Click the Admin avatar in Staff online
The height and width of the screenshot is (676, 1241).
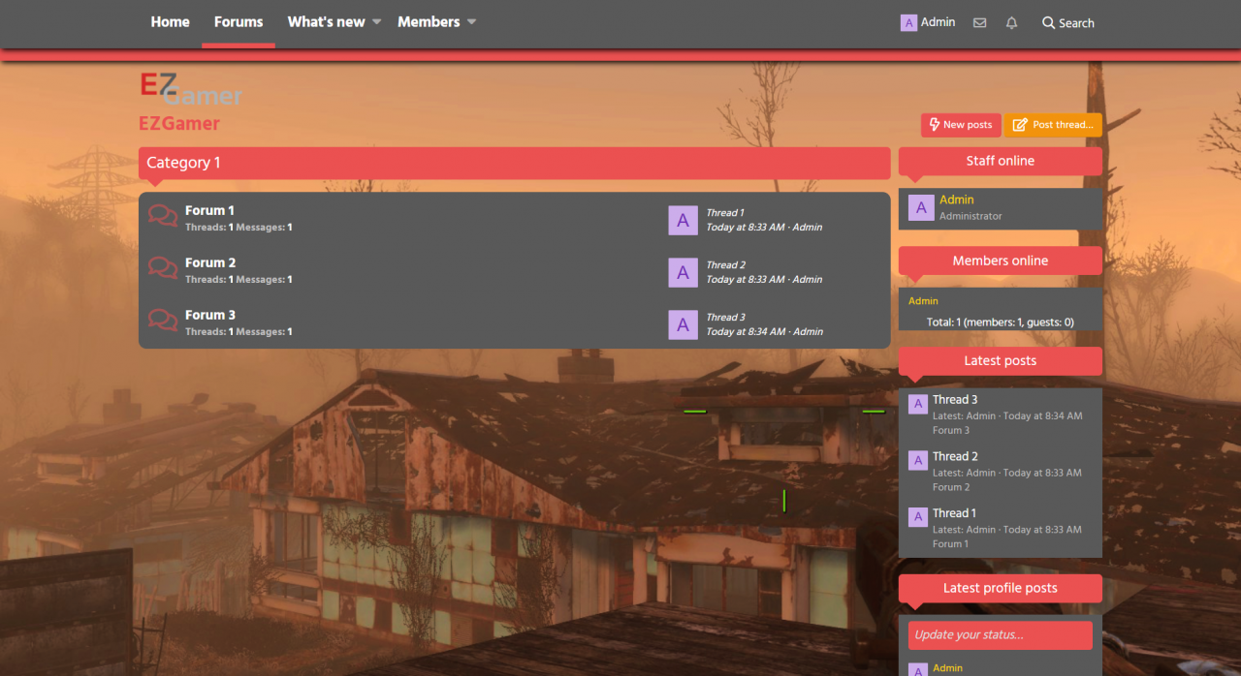point(920,207)
